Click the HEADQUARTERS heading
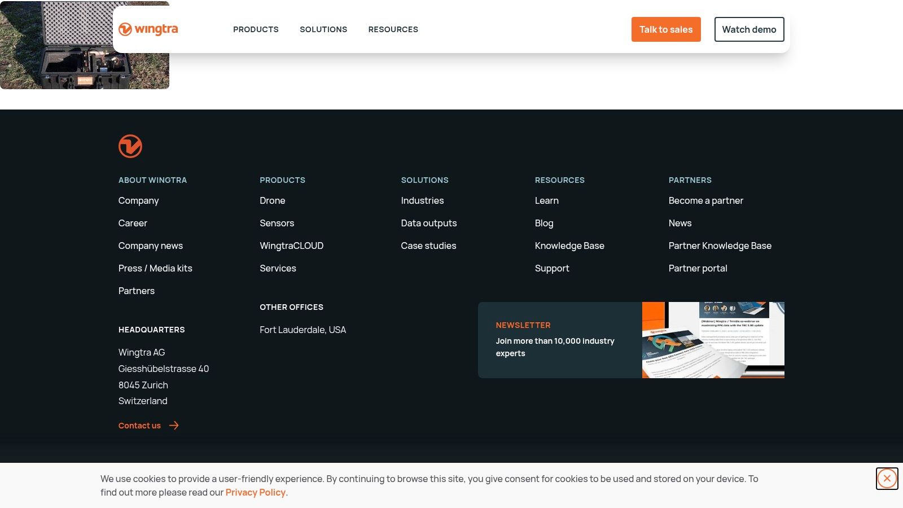The height and width of the screenshot is (508, 903). 152,330
